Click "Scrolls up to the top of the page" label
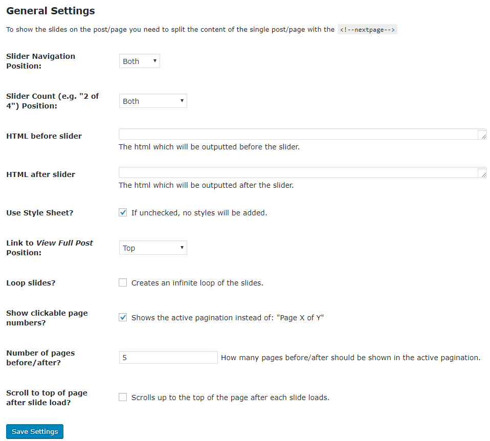The image size is (490, 441). tap(230, 398)
